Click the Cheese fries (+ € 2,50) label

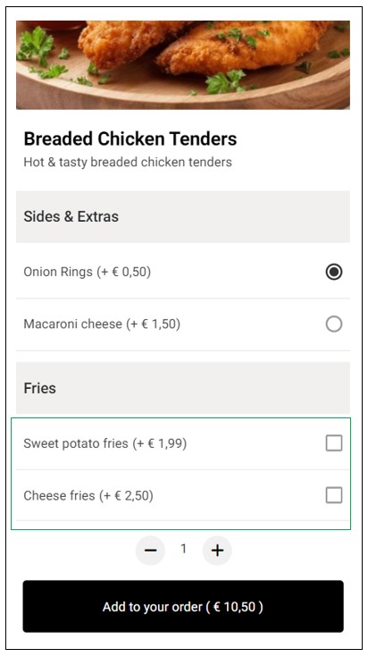(88, 496)
